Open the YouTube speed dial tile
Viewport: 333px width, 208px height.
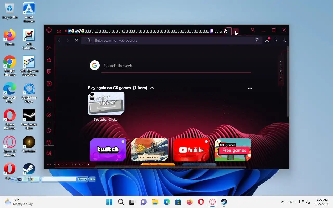191,150
